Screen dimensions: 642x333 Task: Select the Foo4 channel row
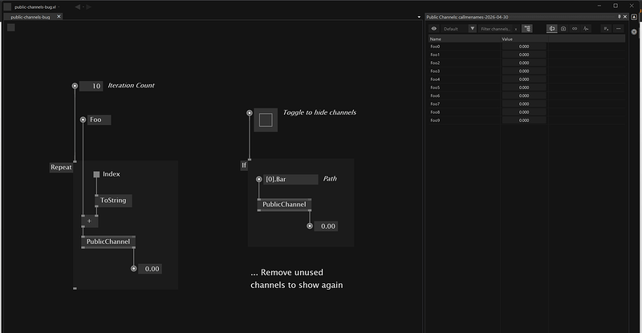[526, 79]
